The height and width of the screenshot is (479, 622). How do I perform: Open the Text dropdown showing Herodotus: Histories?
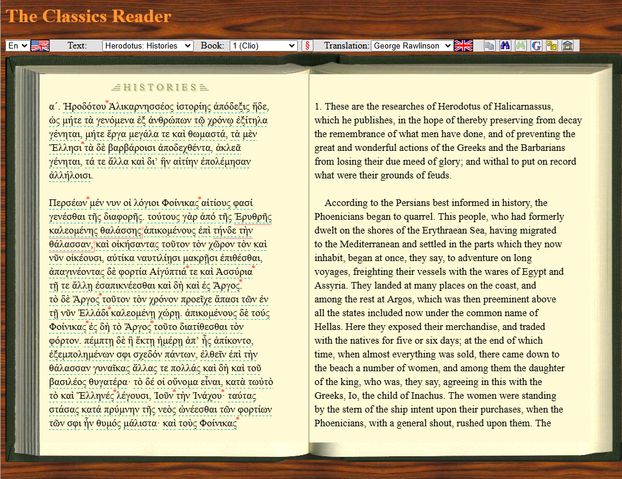[148, 46]
